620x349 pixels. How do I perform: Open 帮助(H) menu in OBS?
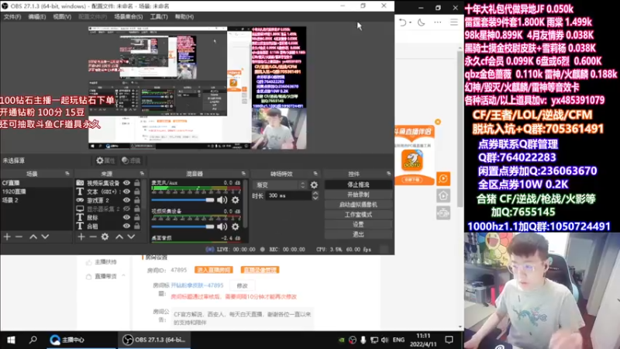[x=184, y=16]
